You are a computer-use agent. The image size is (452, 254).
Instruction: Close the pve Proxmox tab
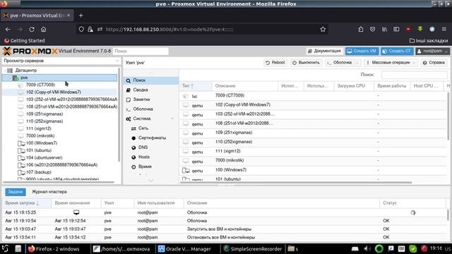coord(69,16)
